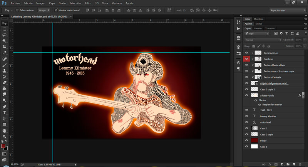The height and width of the screenshot is (167, 308).
Task: Select the Hand tool
Action: click(4, 131)
